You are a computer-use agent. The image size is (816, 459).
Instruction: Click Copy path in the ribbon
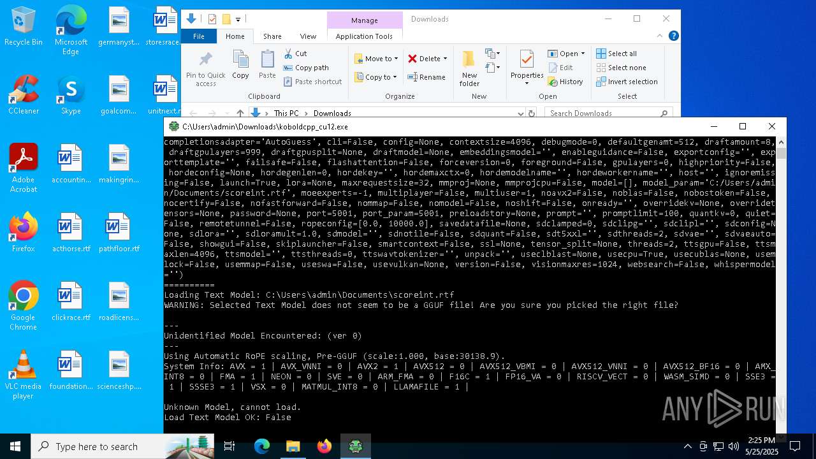(307, 68)
